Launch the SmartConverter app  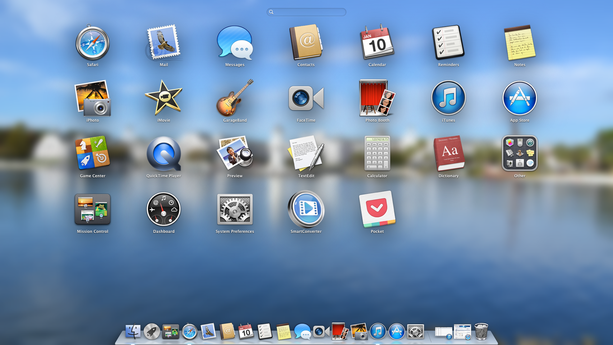pyautogui.click(x=306, y=209)
